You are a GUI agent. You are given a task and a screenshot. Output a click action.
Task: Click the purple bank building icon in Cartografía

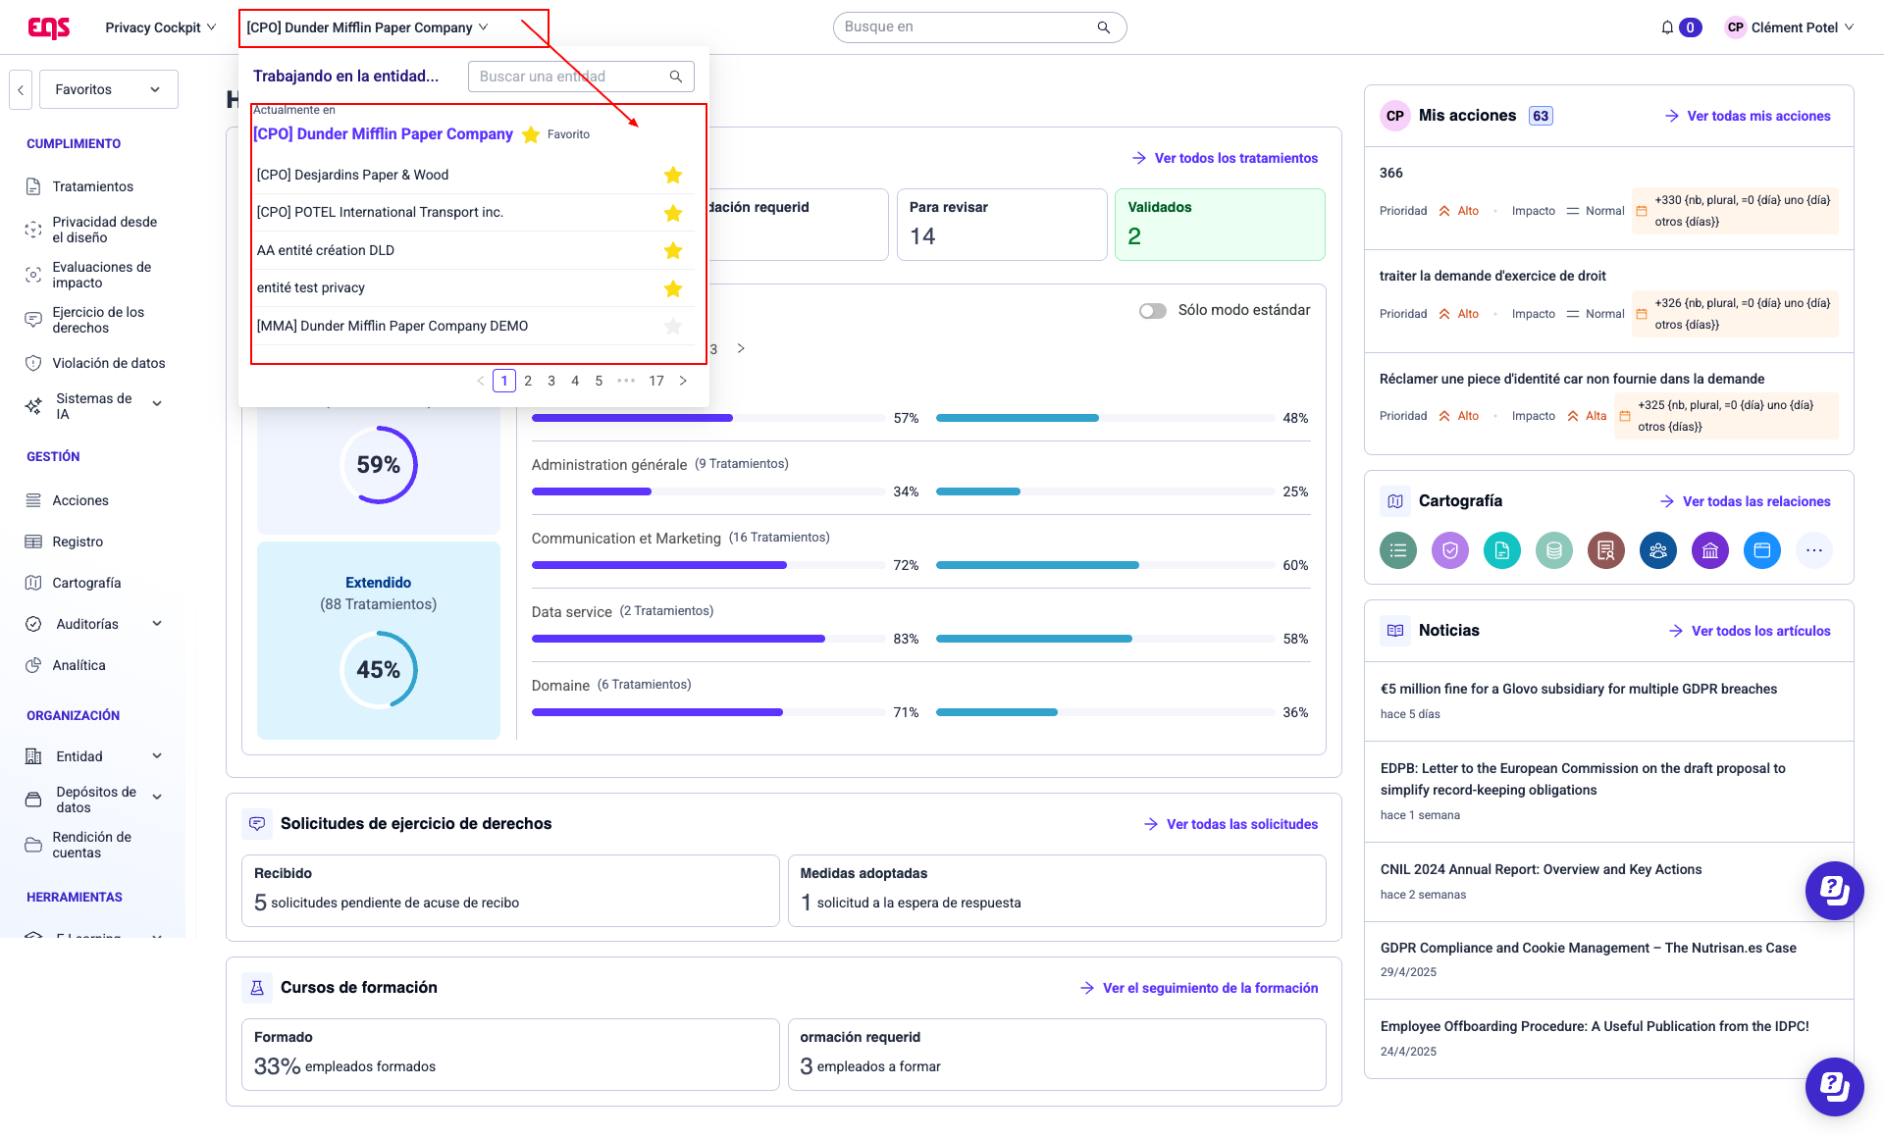(1710, 550)
